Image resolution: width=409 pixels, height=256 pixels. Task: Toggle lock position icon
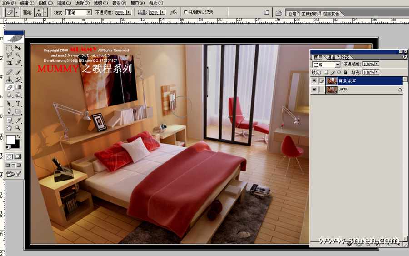point(339,72)
